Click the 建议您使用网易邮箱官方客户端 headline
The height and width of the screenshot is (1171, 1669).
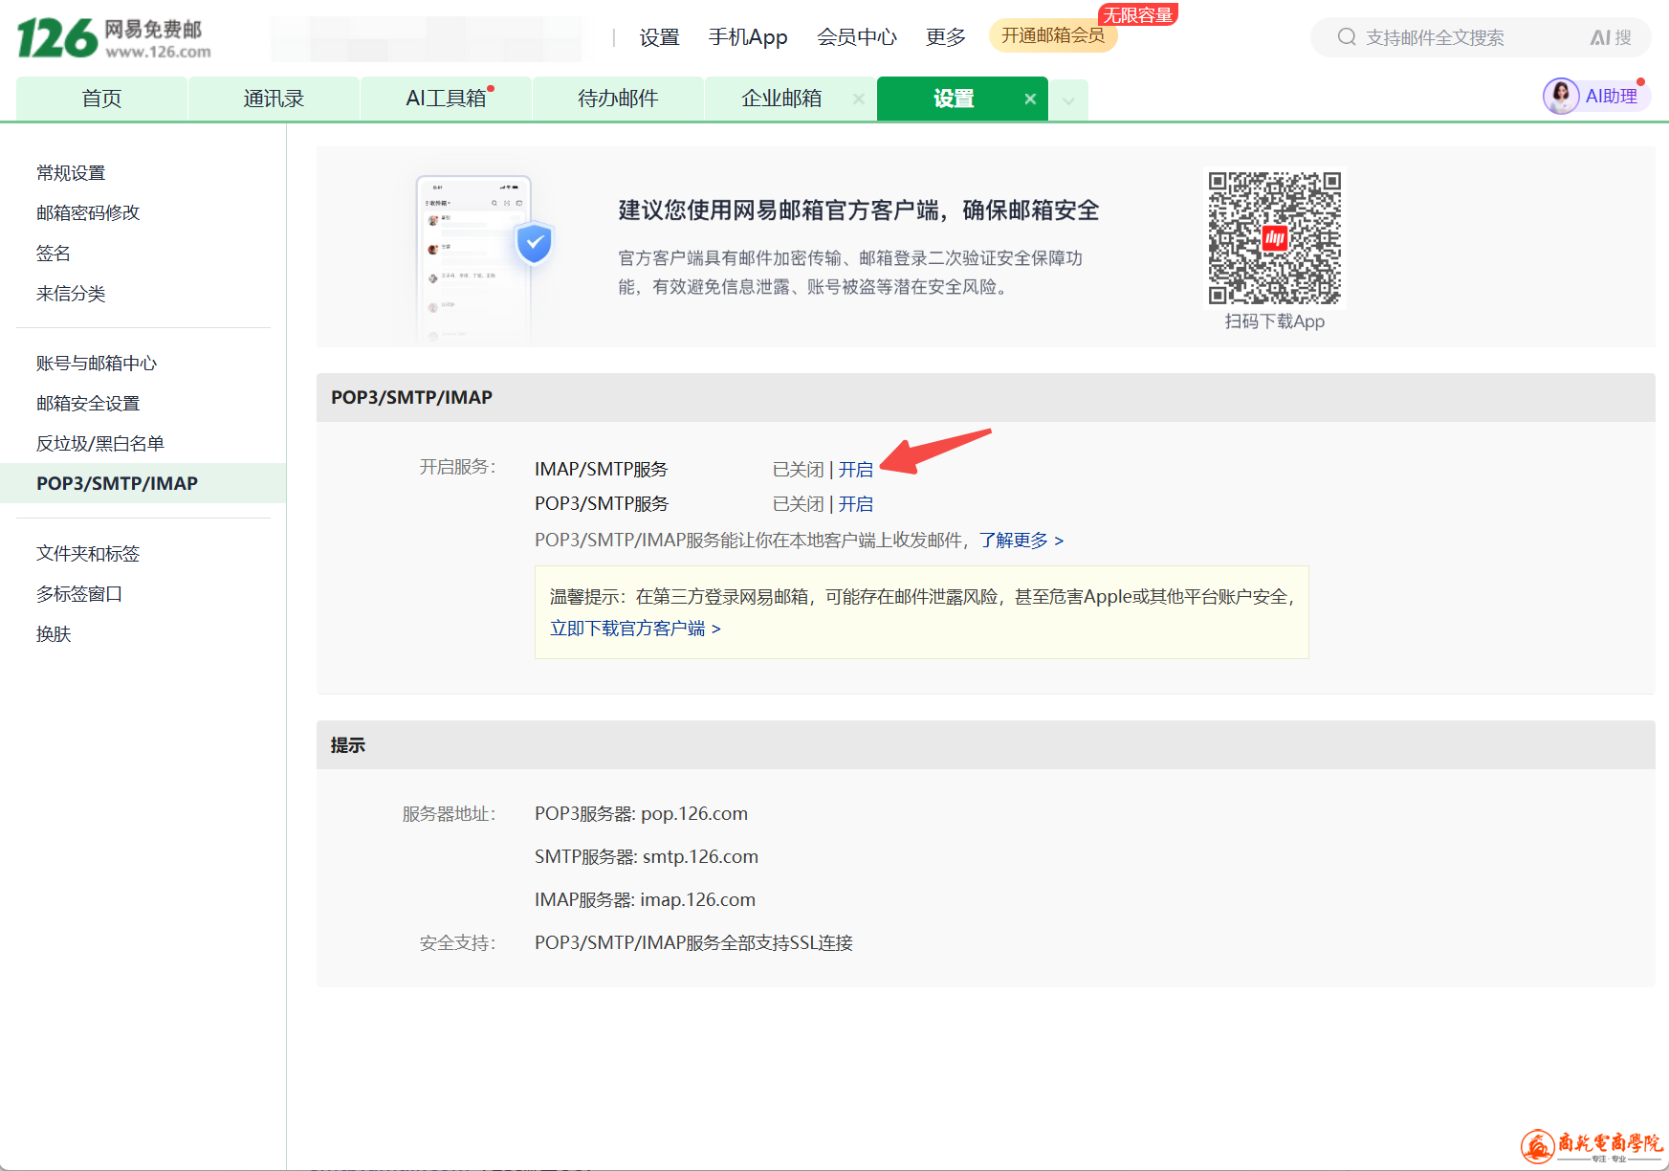coord(859,210)
